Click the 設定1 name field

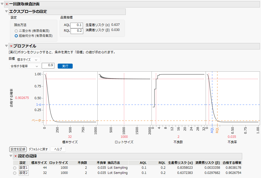click(x=23, y=168)
